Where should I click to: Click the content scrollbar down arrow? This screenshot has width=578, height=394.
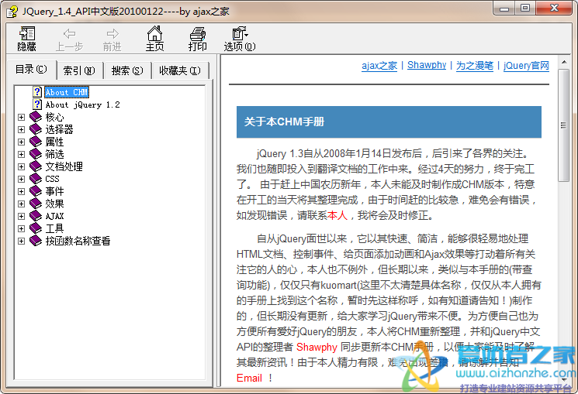pyautogui.click(x=563, y=379)
